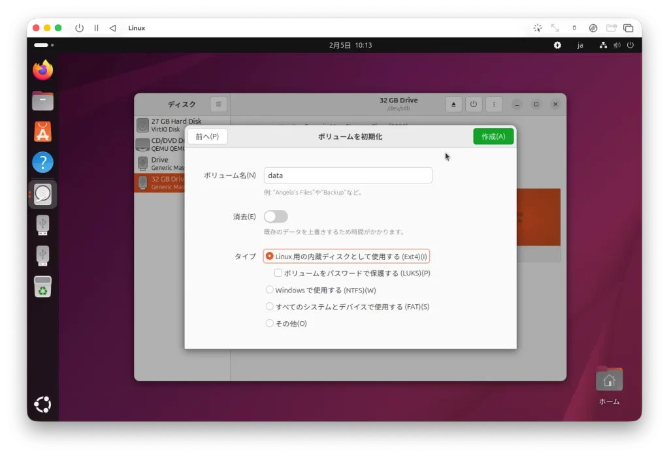Click the Show Applications Ubuntu logo
Image resolution: width=669 pixels, height=457 pixels.
pos(43,405)
